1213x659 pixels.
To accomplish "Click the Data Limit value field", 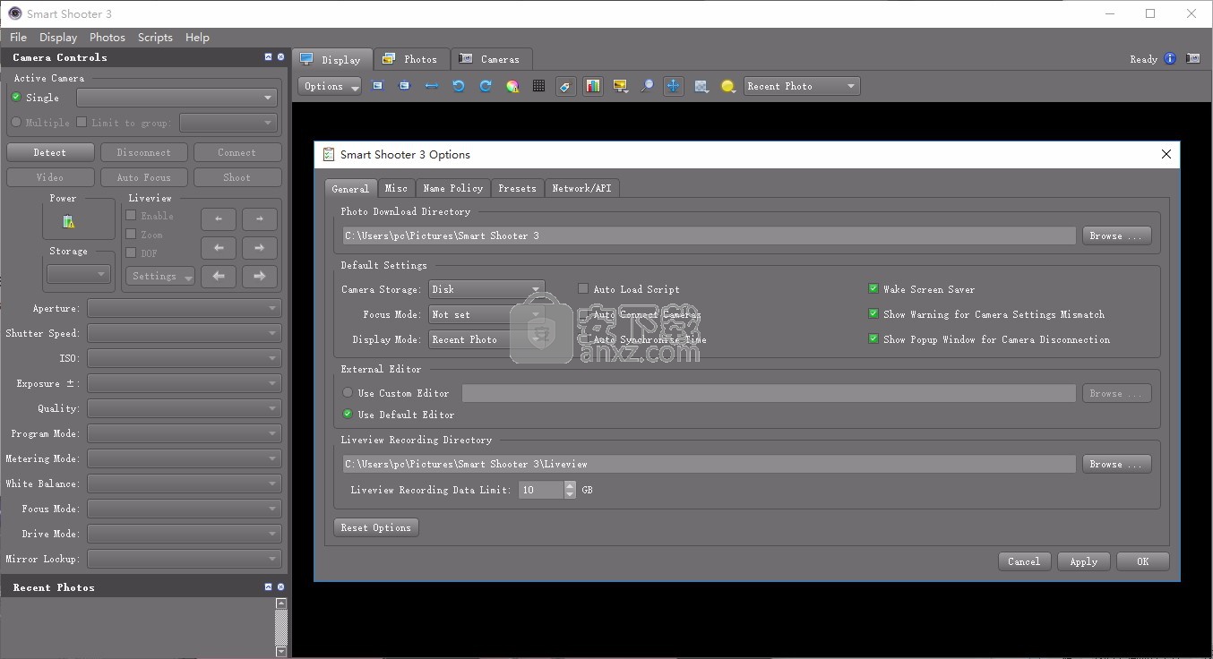I will point(541,490).
